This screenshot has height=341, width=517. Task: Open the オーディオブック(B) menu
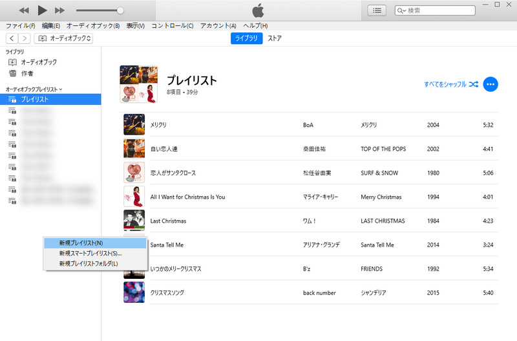click(x=93, y=26)
